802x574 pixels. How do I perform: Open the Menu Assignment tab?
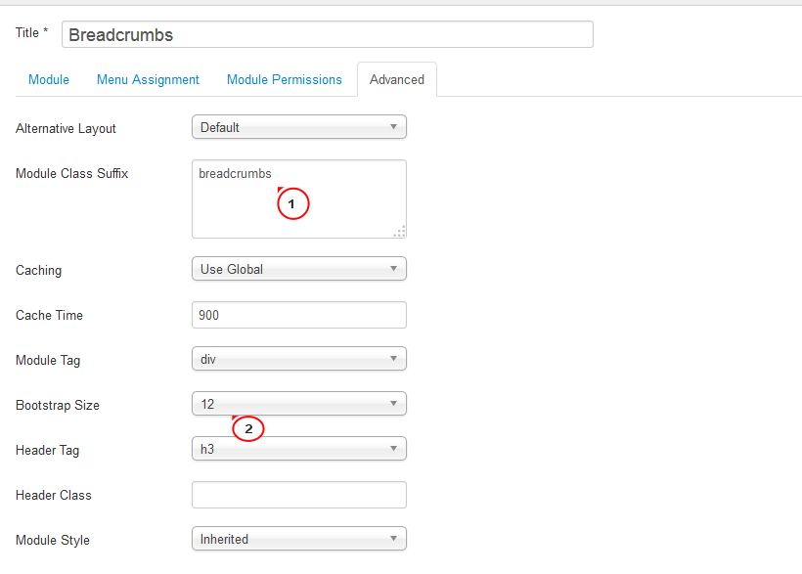(148, 79)
